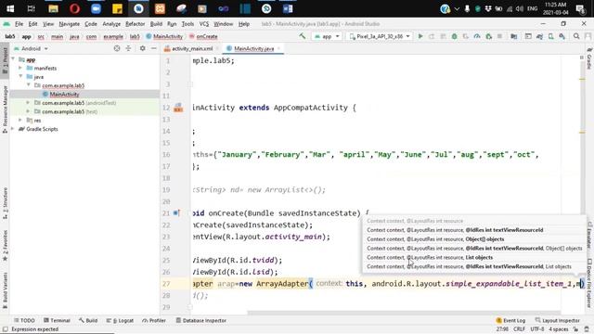The image size is (594, 334).
Task: Click Sync Project with Gradle Files icon
Action: [539, 36]
